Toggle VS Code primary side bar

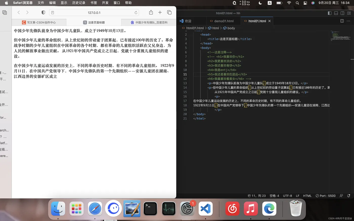pyautogui.click(x=329, y=13)
